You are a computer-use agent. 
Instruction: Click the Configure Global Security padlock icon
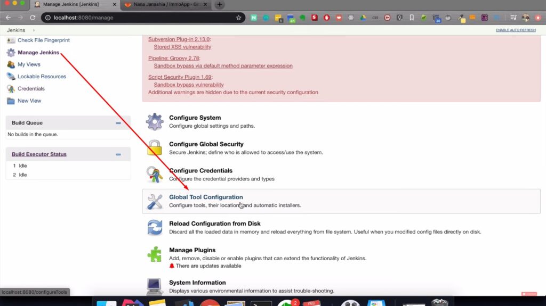(x=155, y=148)
